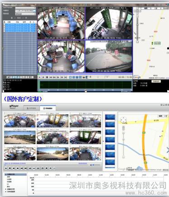The image size is (169, 197).
Task: Expand the CAN tree node in gPlayer
Action: click(x=6, y=192)
